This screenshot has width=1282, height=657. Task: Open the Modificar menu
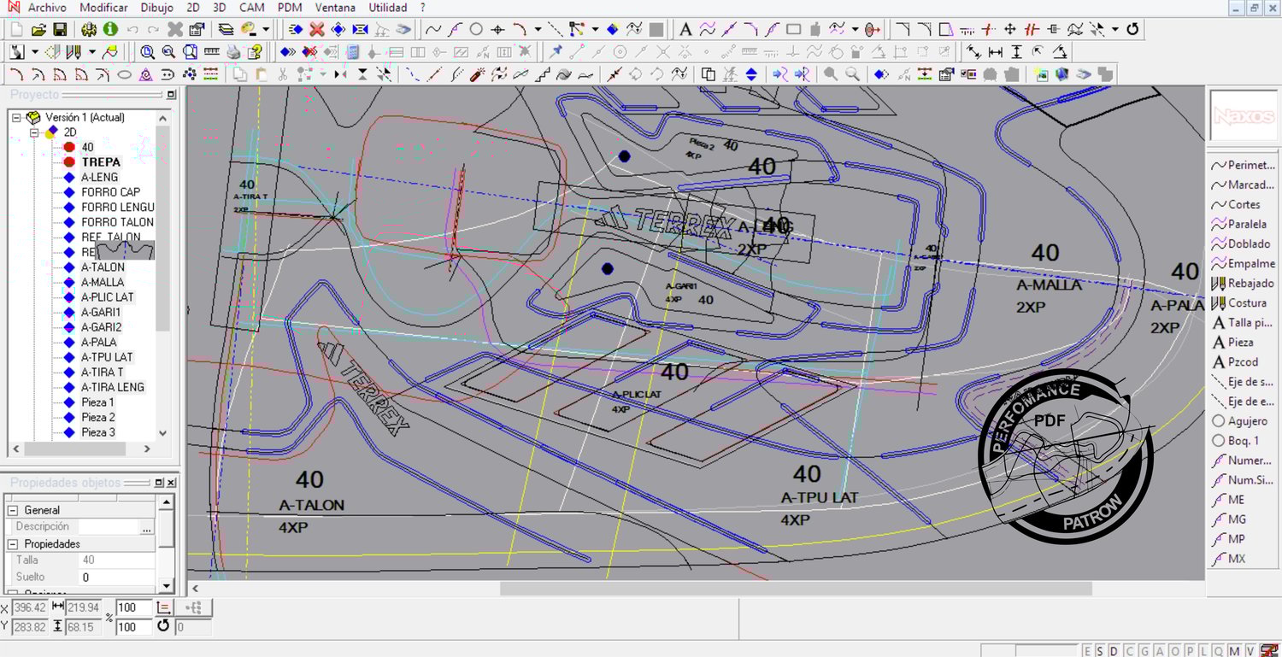[x=103, y=8]
